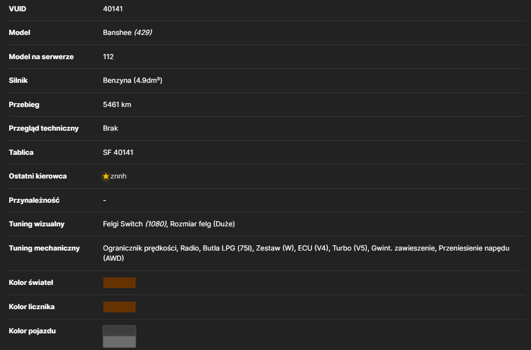This screenshot has width=531, height=350.
Task: Click the SF 40141 license plate value
Action: point(118,152)
